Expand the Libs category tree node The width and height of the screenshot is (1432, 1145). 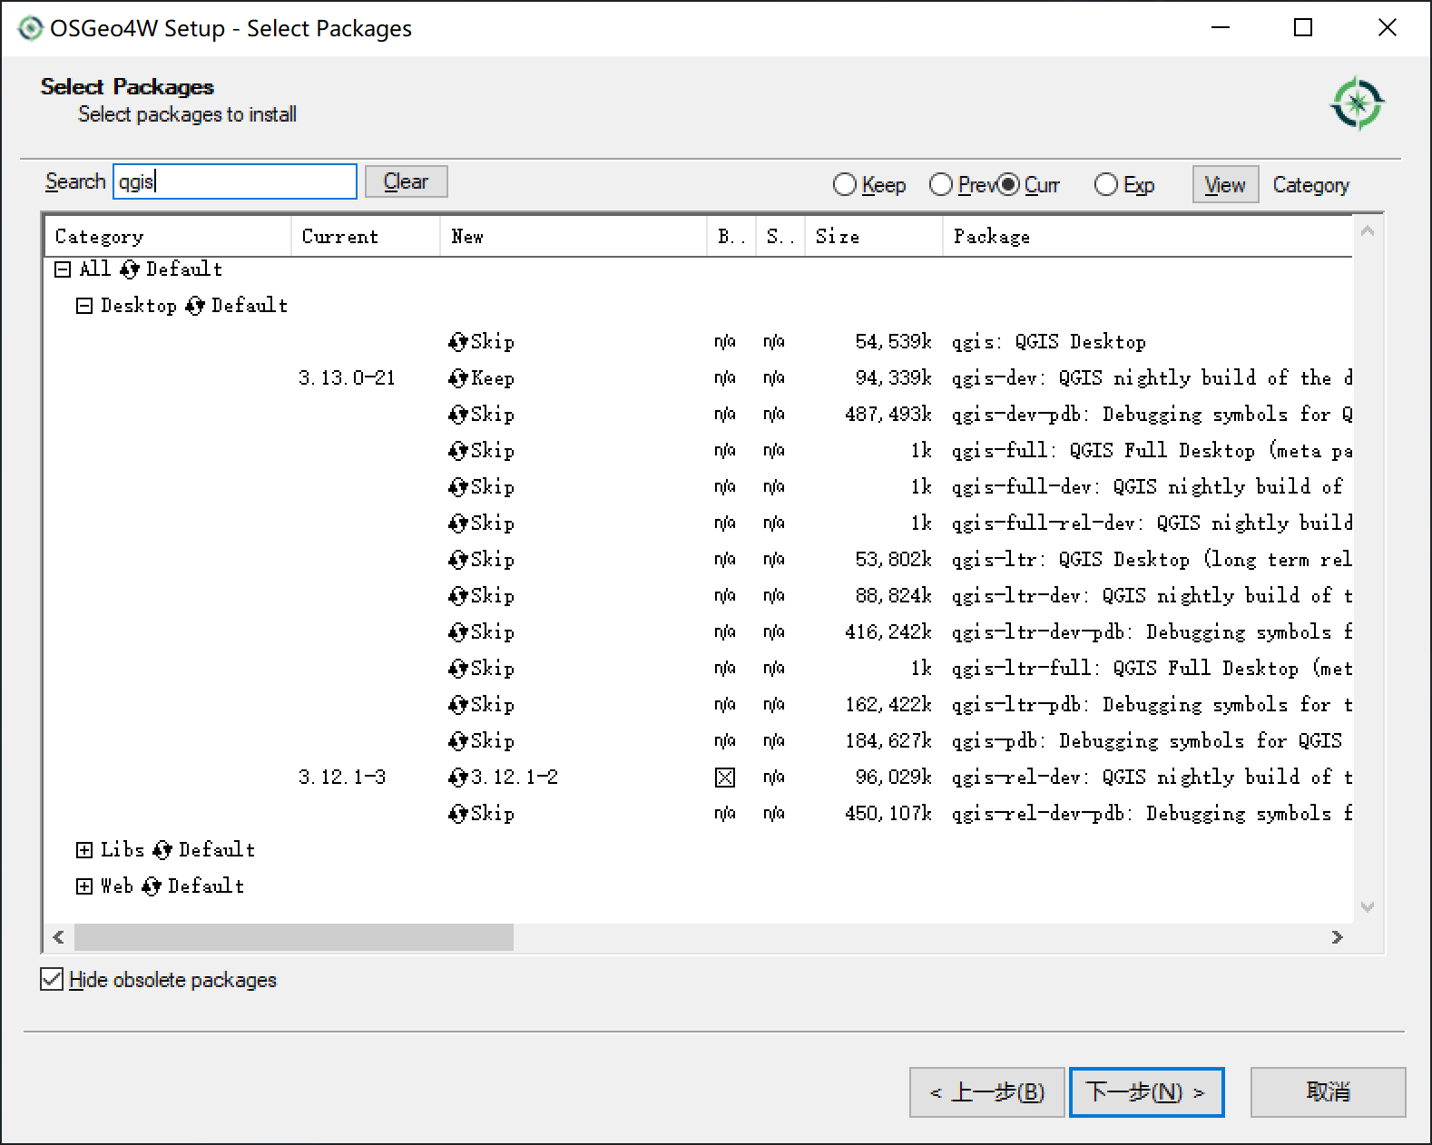(x=84, y=850)
